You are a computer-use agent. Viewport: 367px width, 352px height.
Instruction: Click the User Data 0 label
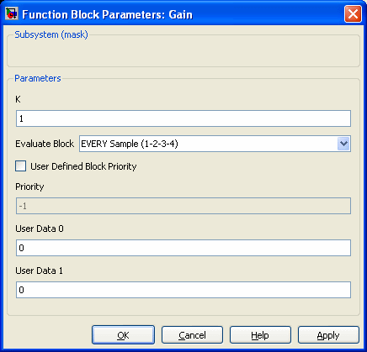[x=40, y=229]
